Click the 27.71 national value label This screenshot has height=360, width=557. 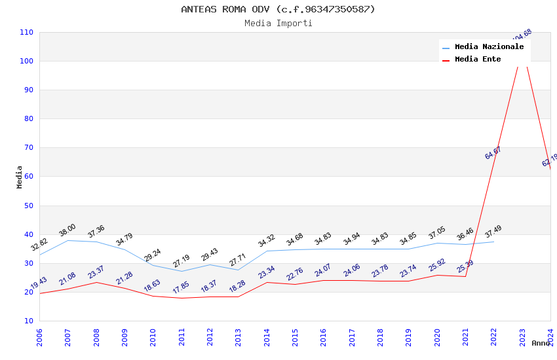click(238, 260)
